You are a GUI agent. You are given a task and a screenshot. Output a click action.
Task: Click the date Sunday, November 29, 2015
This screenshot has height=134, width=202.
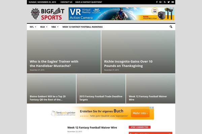click(x=42, y=2)
